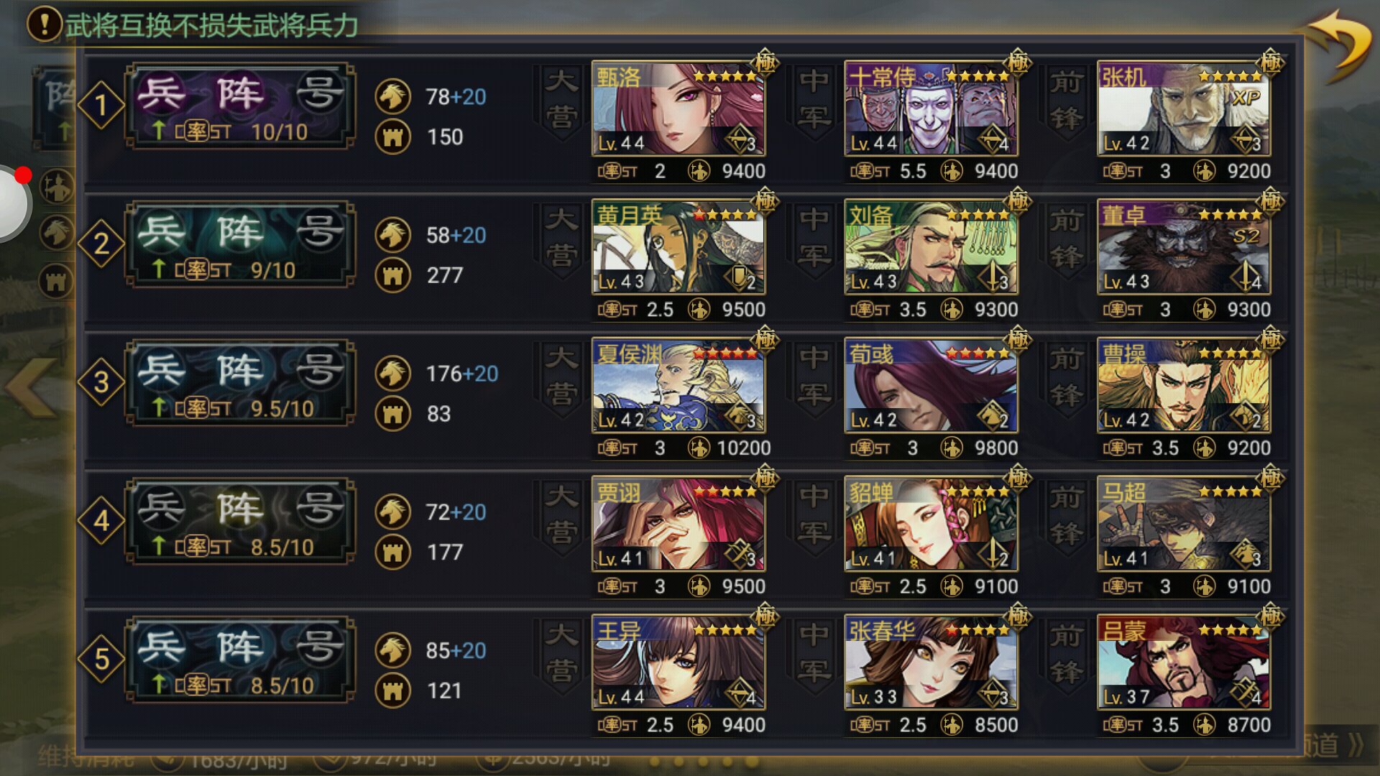Open formation 5 banner with 8.5/10
1380x776 pixels.
[x=240, y=660]
